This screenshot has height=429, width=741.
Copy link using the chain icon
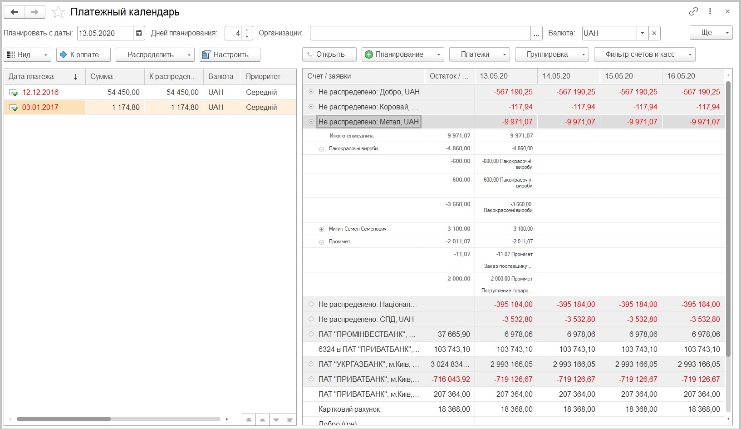[x=693, y=12]
